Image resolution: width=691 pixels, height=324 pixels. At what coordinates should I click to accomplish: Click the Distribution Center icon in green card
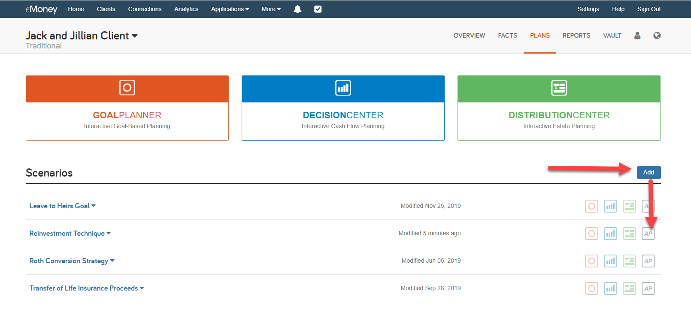click(x=559, y=88)
